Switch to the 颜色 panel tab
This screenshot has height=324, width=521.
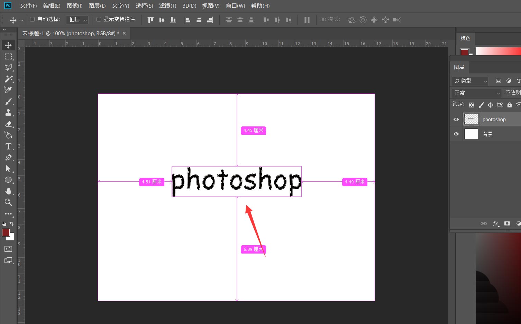point(466,38)
